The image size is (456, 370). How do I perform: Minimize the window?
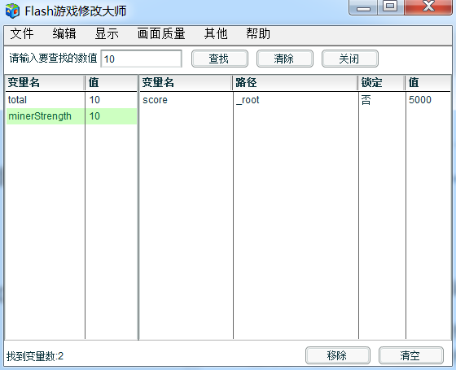click(x=363, y=7)
